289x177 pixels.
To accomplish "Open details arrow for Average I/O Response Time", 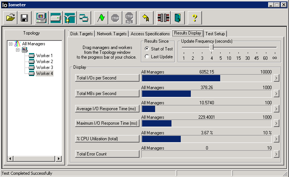I will pyautogui.click(x=276, y=109).
